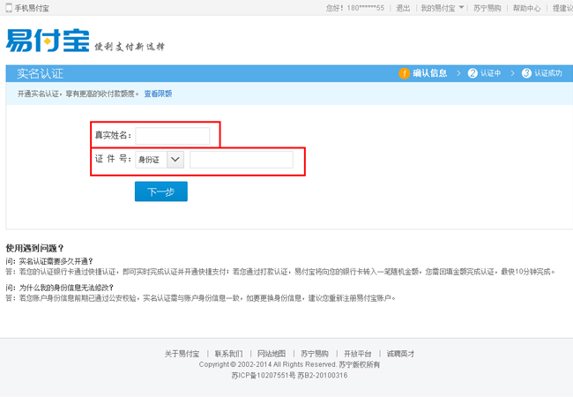The width and height of the screenshot is (573, 397).
Task: Click the question 实名认证需要多久开通？
Action: 56,261
